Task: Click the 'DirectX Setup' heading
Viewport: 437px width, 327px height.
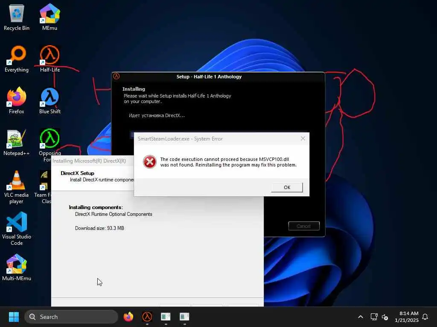Action: pyautogui.click(x=78, y=173)
